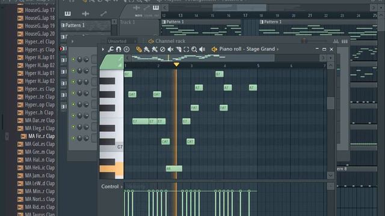The image size is (385, 216).
Task: Select the zoom magnifier tool in piano roll
Action: [x=194, y=49]
